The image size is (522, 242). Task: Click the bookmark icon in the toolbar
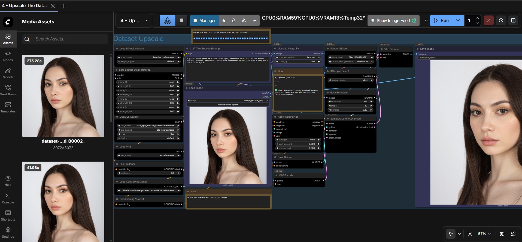click(181, 20)
